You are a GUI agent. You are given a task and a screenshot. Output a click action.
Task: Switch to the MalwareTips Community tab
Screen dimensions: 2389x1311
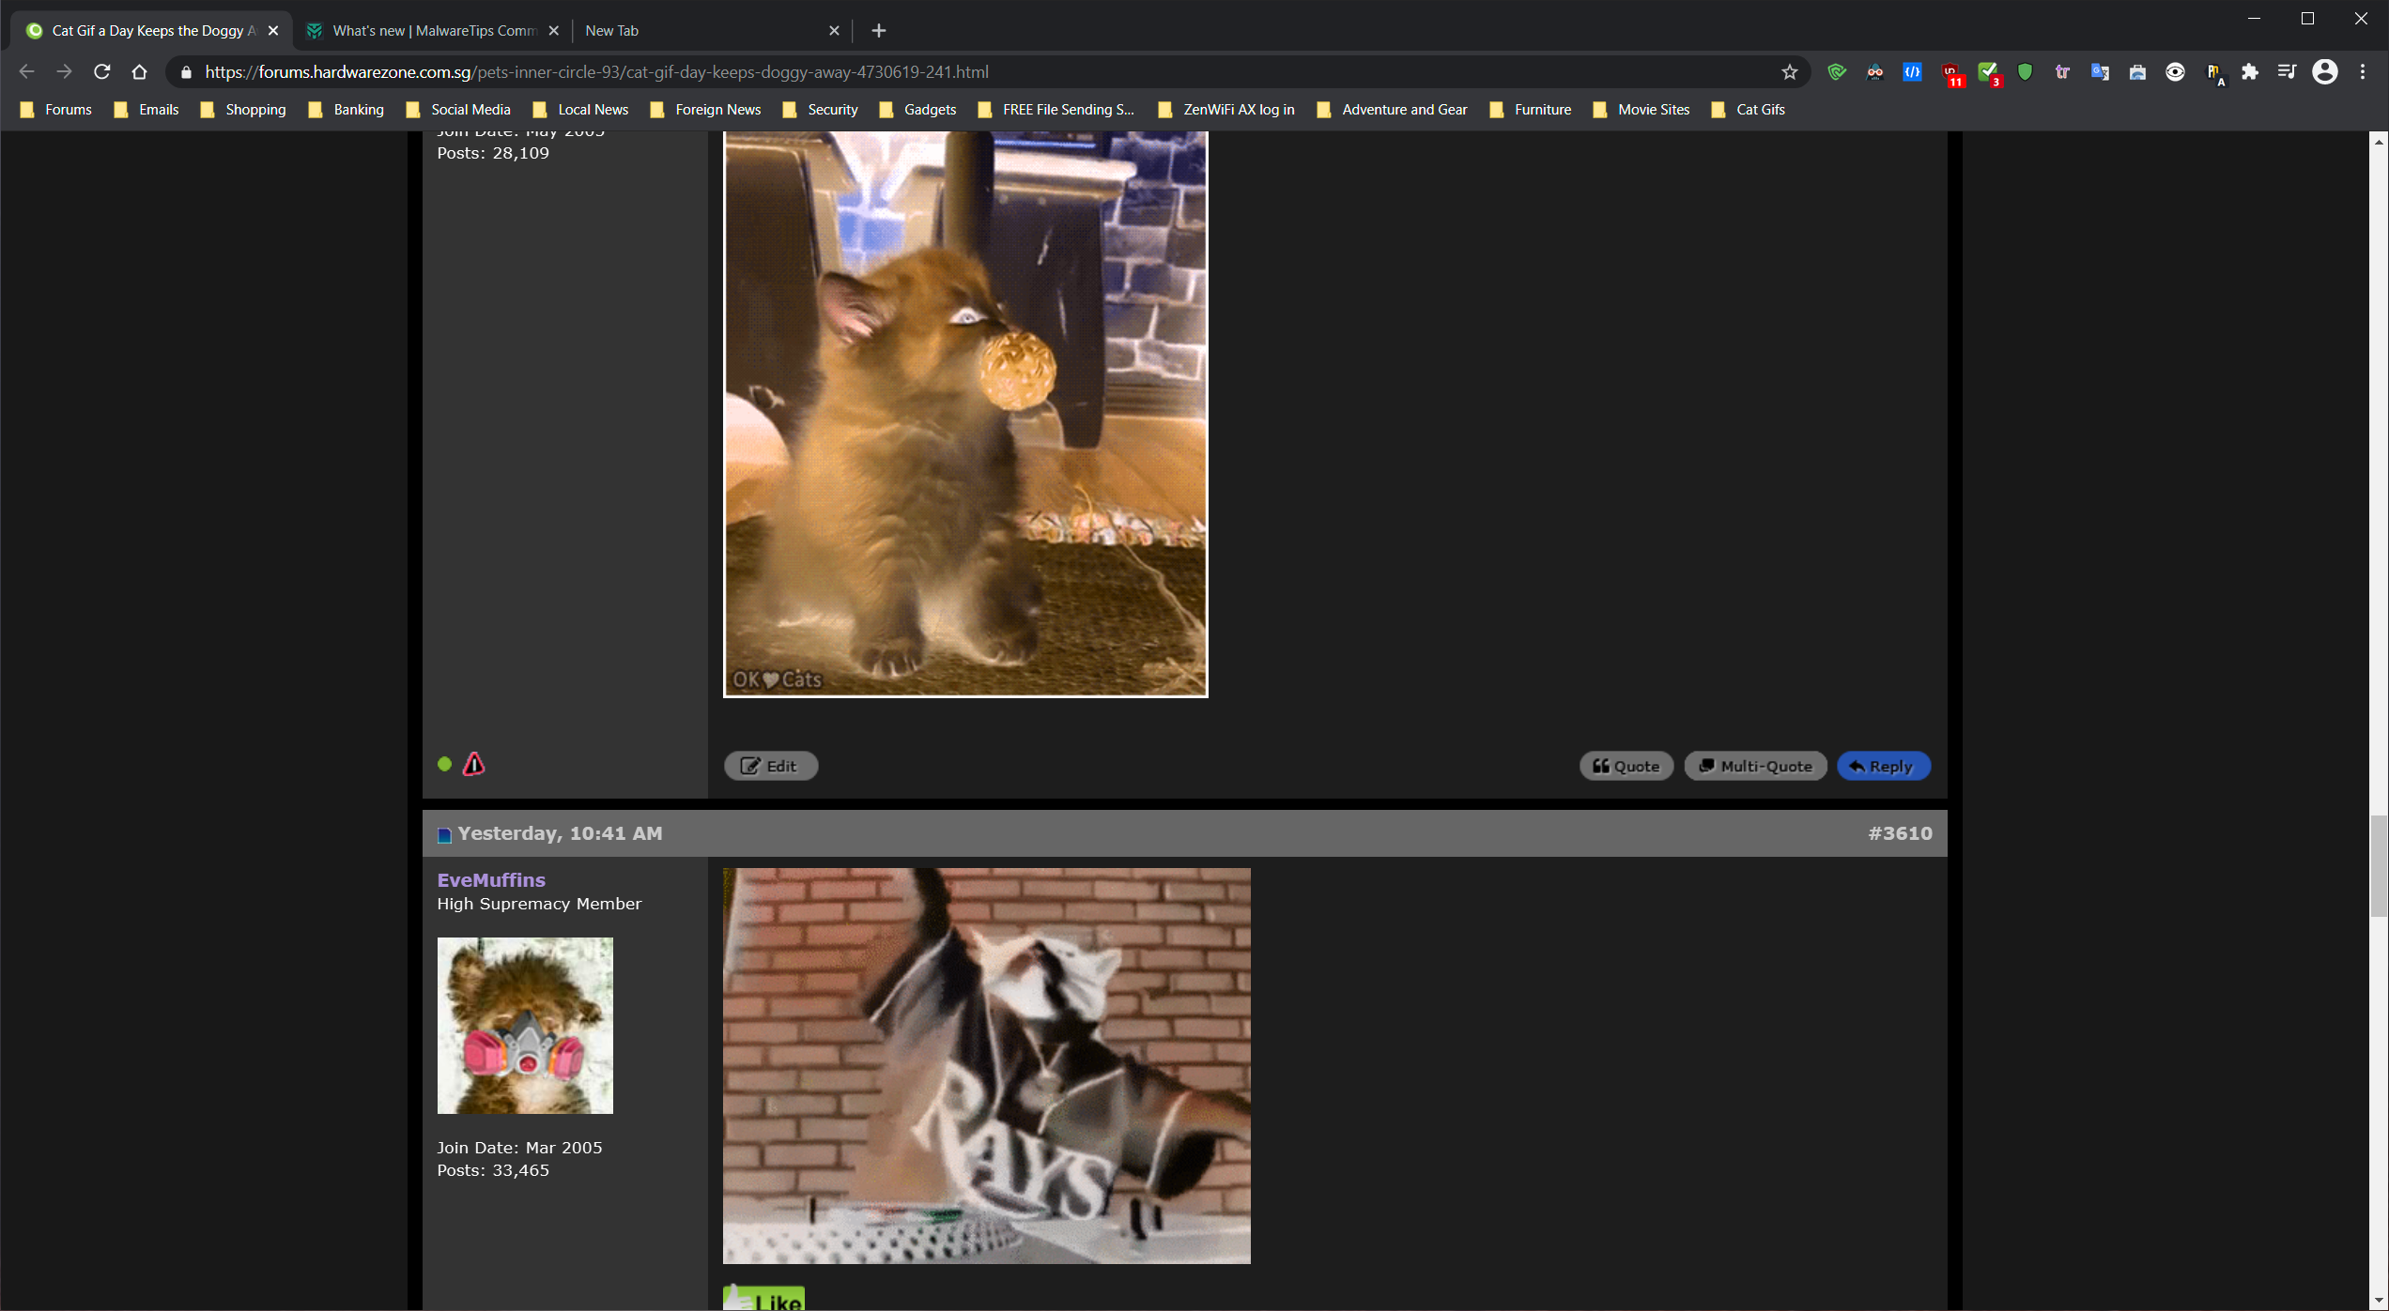pos(433,31)
